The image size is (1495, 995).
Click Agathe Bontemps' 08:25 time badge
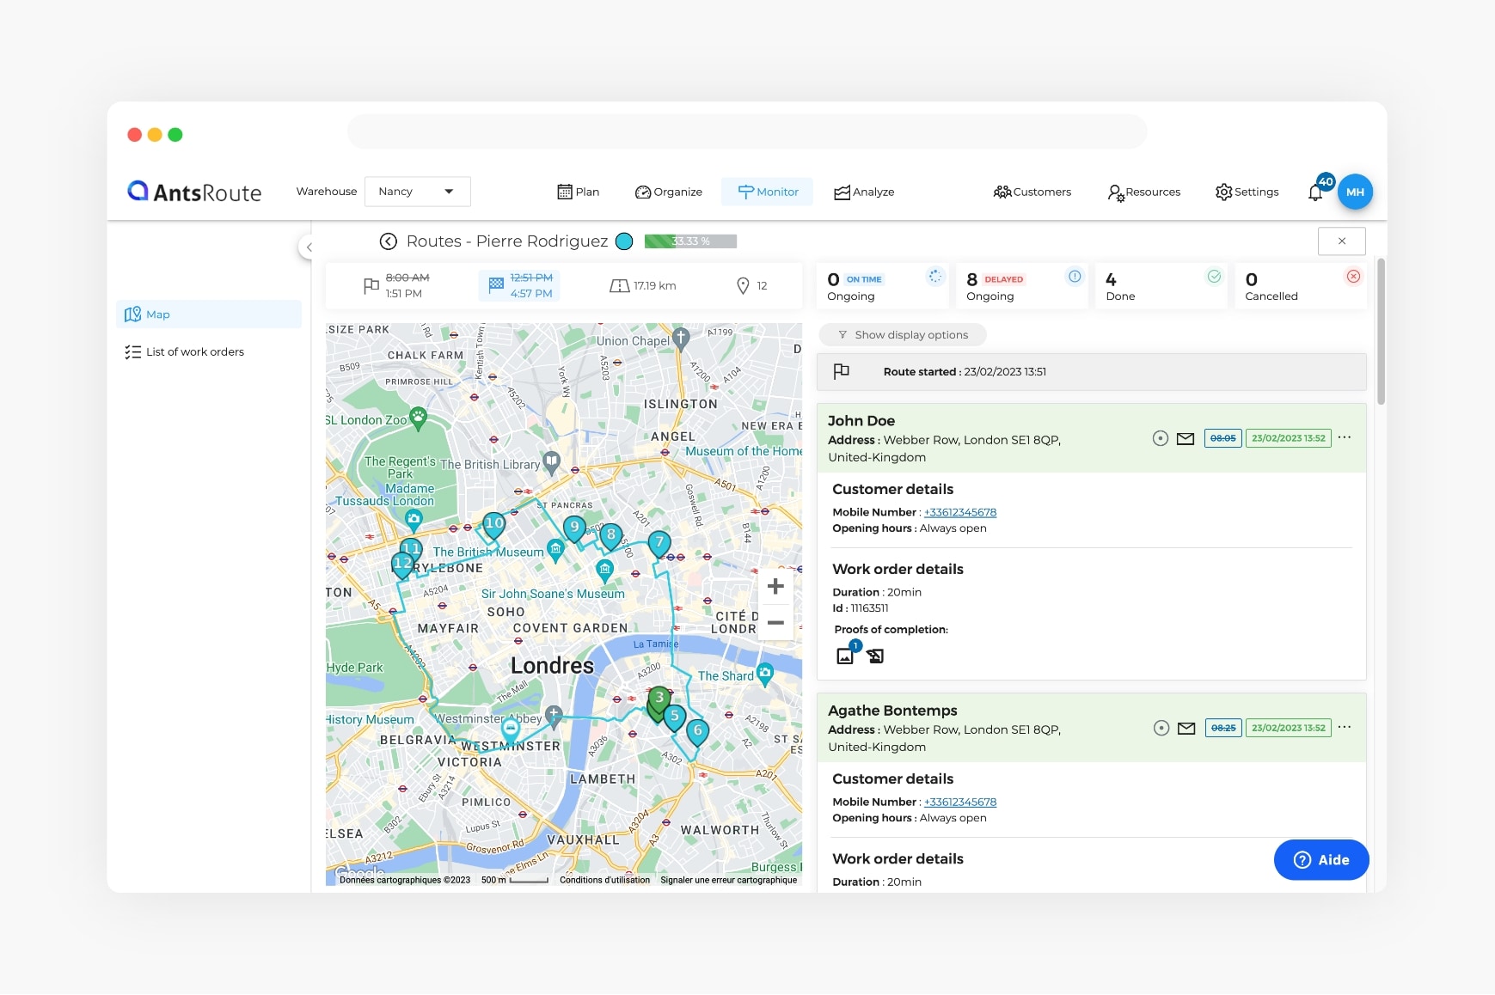1222,728
